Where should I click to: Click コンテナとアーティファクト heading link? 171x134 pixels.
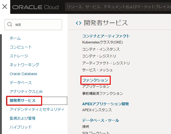pos(106,36)
